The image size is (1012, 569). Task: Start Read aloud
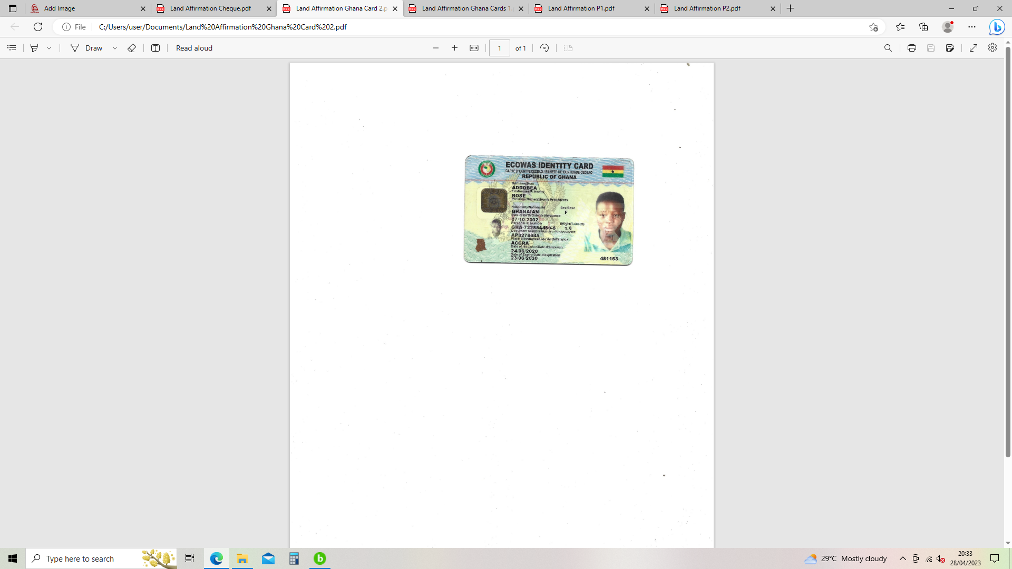coord(194,48)
